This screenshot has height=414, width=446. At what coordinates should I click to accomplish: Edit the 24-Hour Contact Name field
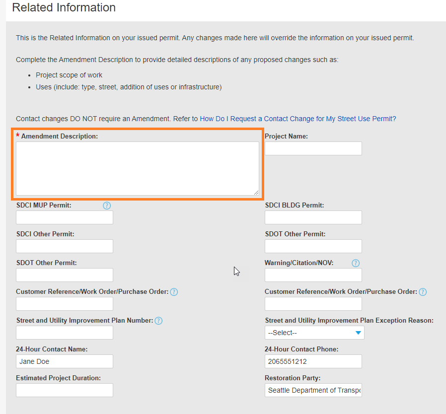[x=65, y=361]
